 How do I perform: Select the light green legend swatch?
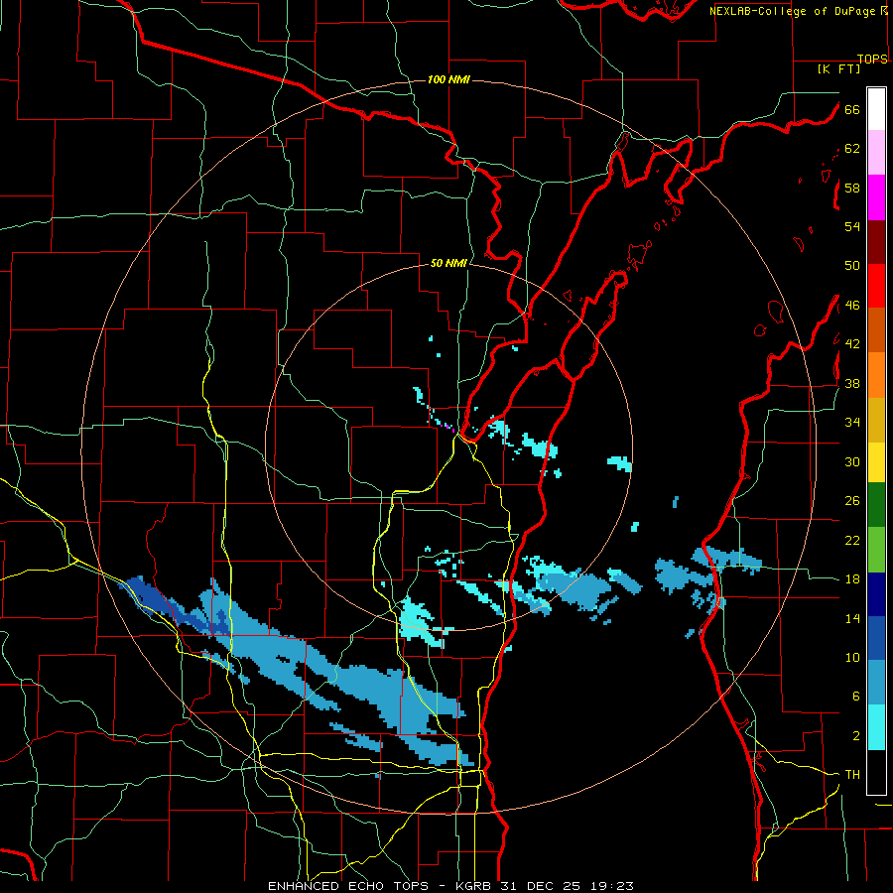click(x=876, y=550)
